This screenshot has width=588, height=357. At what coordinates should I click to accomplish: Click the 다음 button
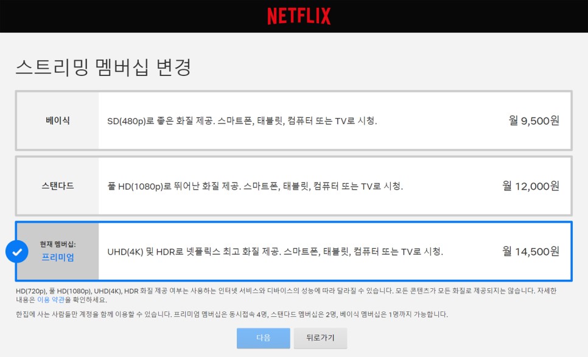tap(263, 338)
